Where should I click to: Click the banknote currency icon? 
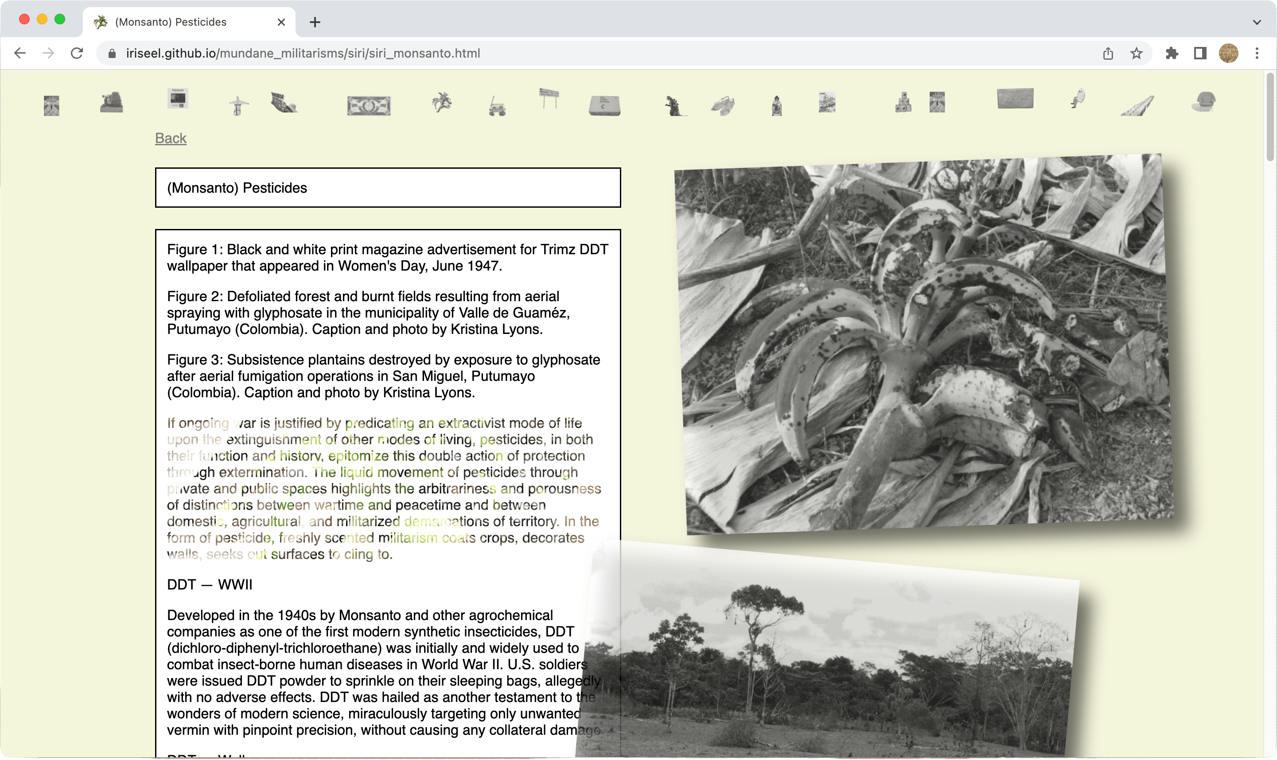[368, 106]
